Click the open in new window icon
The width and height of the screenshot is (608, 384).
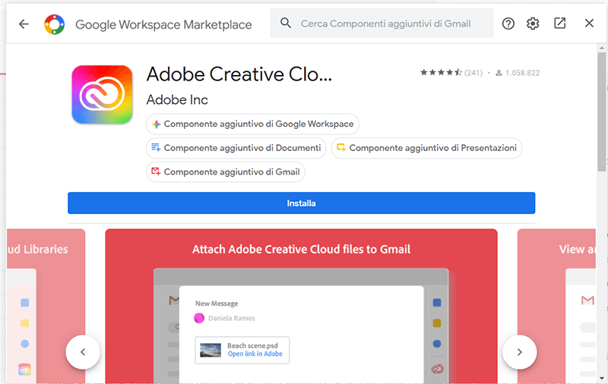pyautogui.click(x=560, y=24)
